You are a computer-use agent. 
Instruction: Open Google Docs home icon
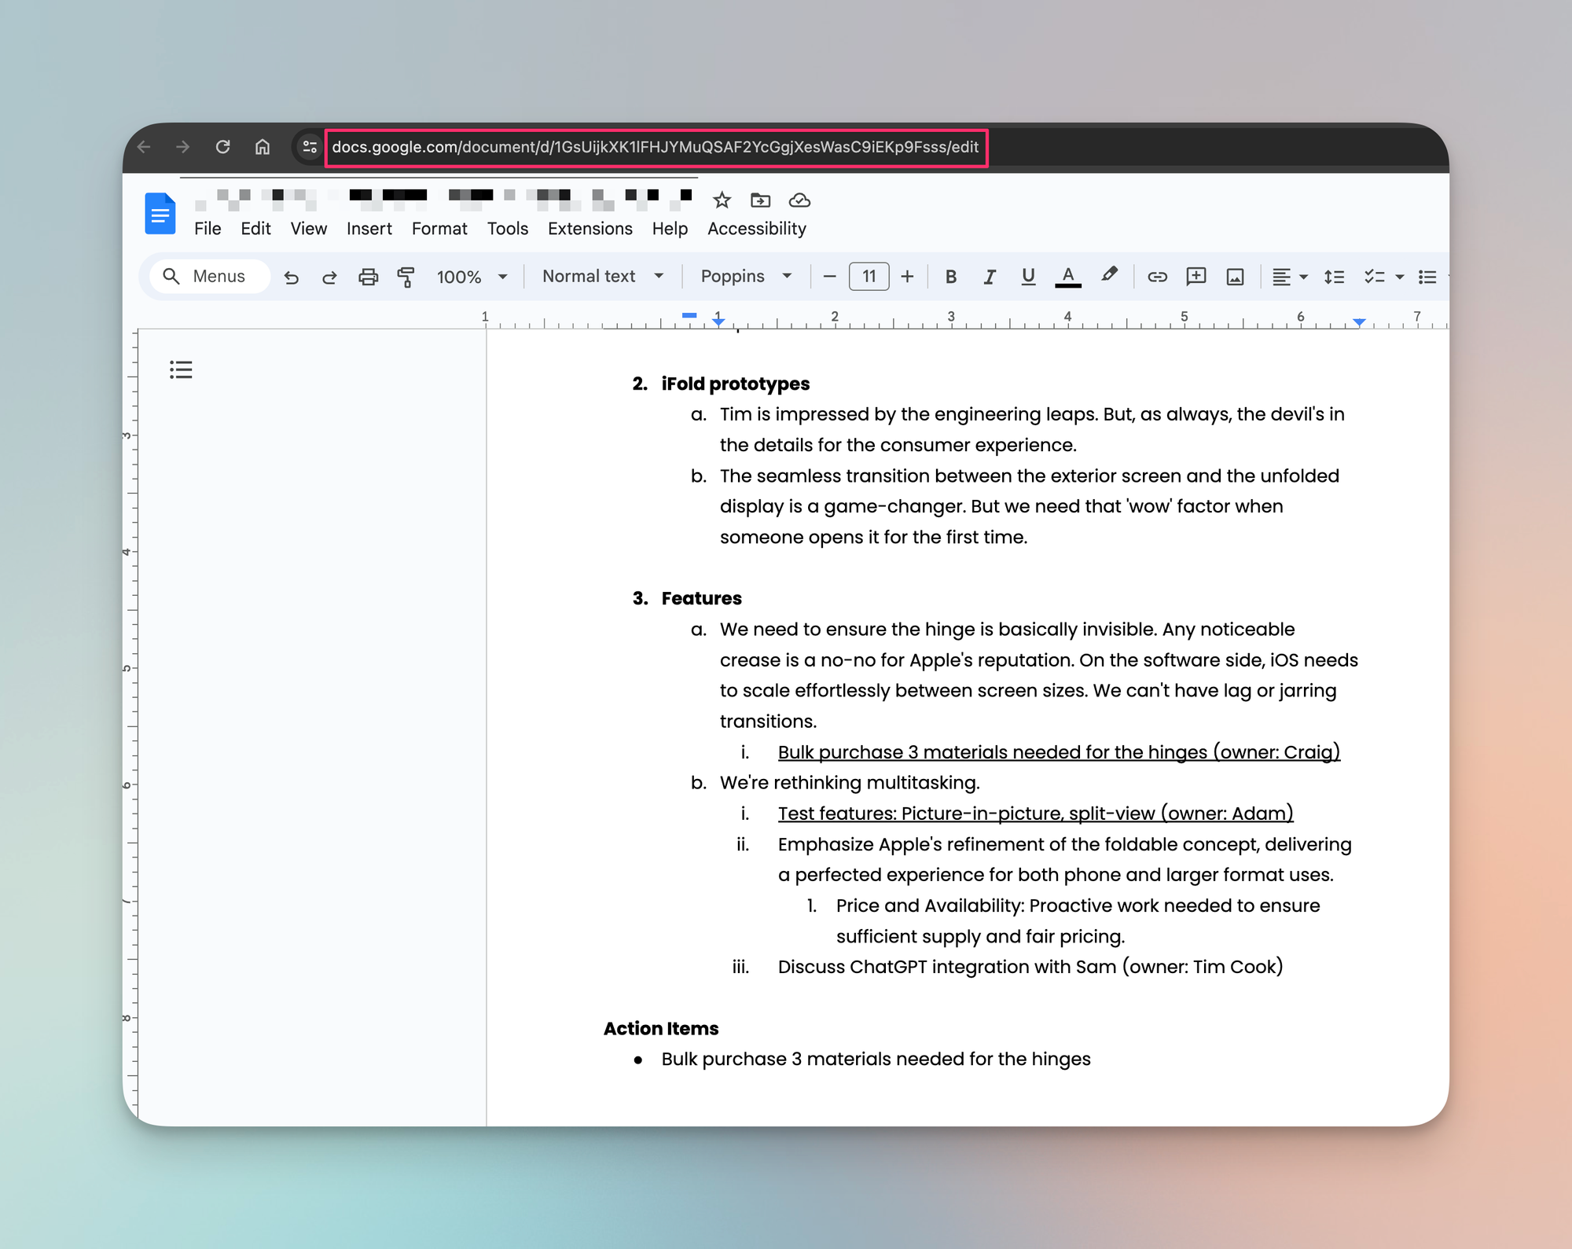coord(160,214)
